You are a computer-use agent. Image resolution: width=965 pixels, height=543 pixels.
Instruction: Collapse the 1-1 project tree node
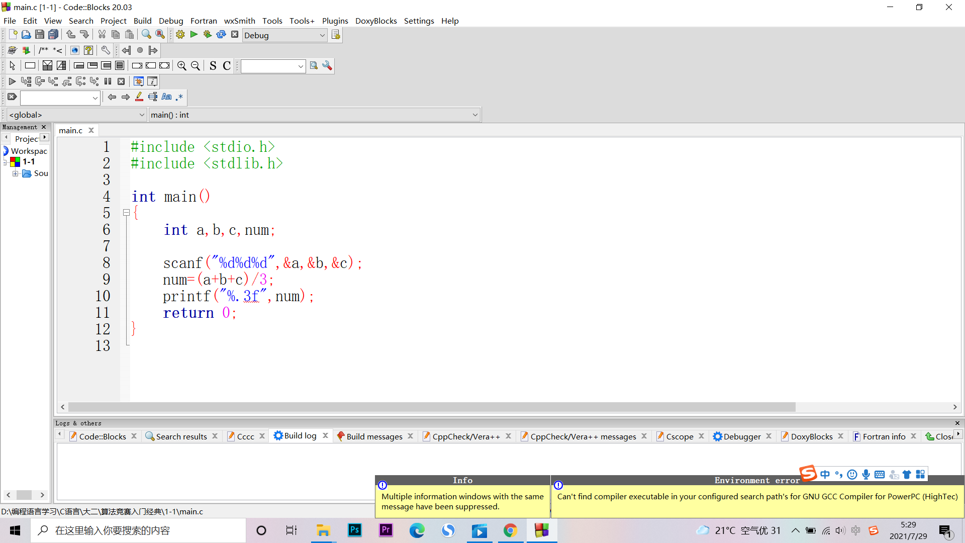(x=6, y=162)
